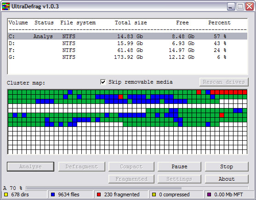Click the Analys status of C:

pos(43,36)
